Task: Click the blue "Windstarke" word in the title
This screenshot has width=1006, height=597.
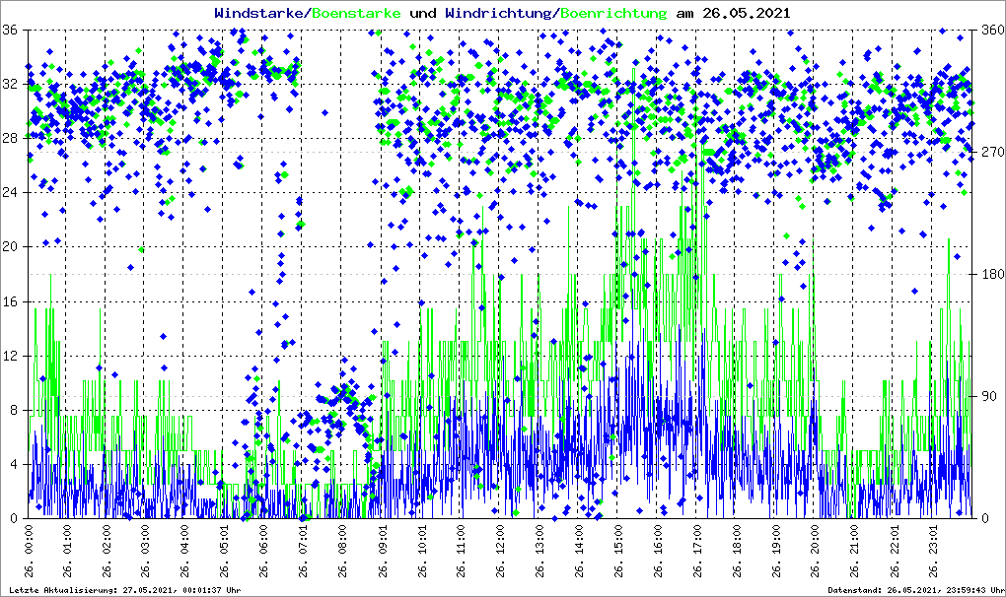Action: [x=260, y=13]
